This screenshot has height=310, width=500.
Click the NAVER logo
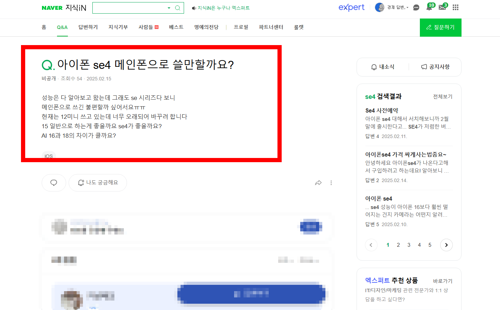point(52,8)
